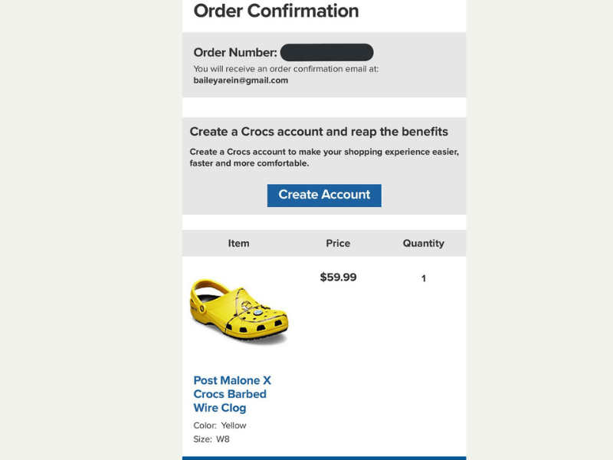Click the Size: W8 detail
This screenshot has height=460, width=613.
pos(211,439)
